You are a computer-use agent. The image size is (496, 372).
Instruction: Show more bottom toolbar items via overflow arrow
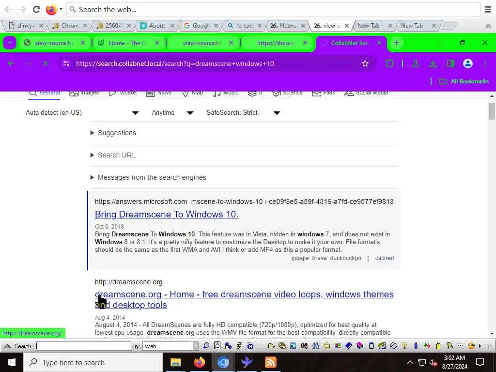[x=480, y=346]
